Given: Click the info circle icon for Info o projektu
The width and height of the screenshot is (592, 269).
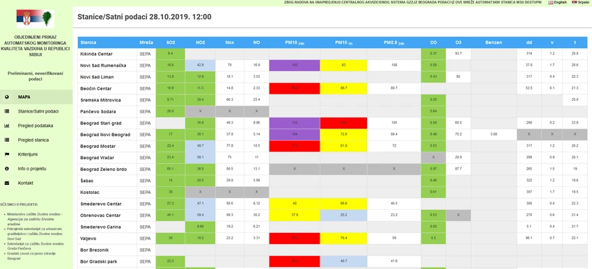Looking at the screenshot, I should 7,168.
